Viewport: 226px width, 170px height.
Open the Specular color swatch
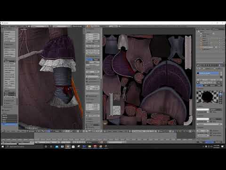[x=202, y=119]
